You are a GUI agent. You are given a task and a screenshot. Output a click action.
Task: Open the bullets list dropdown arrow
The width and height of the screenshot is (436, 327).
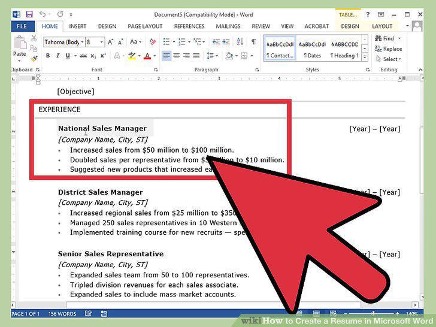(x=174, y=42)
